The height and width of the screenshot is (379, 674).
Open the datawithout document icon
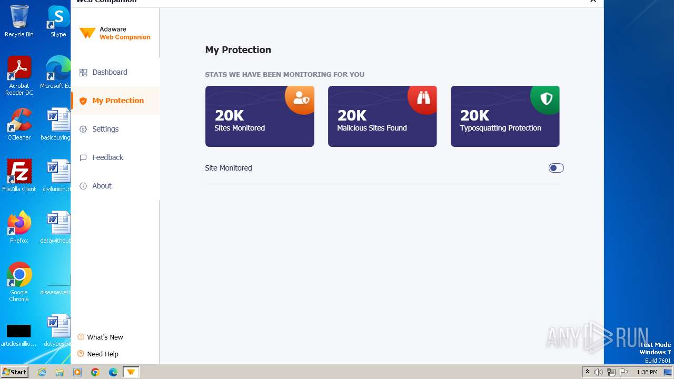click(57, 227)
